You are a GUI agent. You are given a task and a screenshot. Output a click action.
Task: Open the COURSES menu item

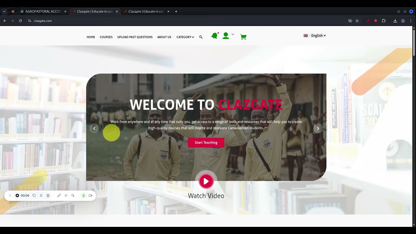pyautogui.click(x=106, y=37)
